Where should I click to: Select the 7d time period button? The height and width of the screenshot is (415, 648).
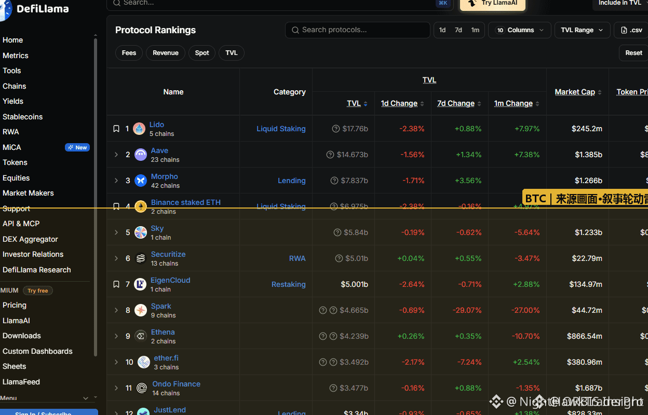pyautogui.click(x=458, y=30)
